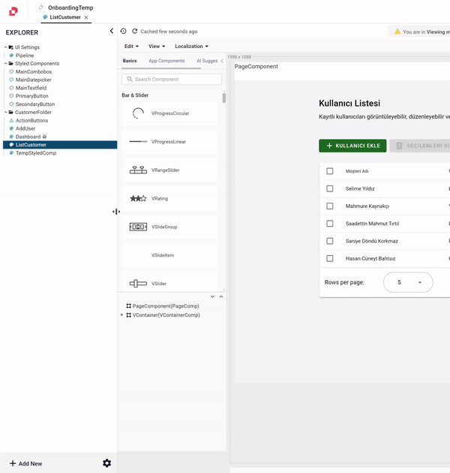The width and height of the screenshot is (450, 473).
Task: Click the Kullanıcı Ekle button
Action: point(352,146)
